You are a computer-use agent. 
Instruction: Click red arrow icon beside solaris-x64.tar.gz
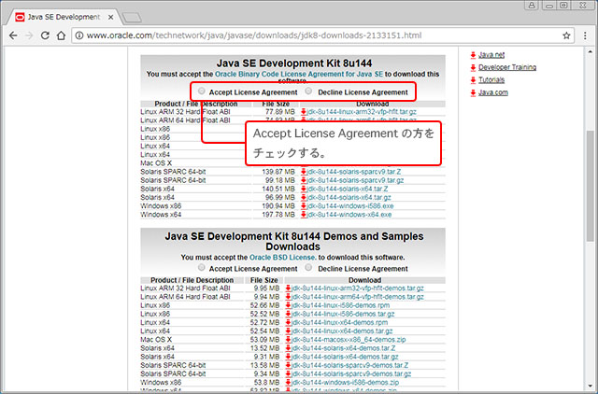tap(304, 198)
